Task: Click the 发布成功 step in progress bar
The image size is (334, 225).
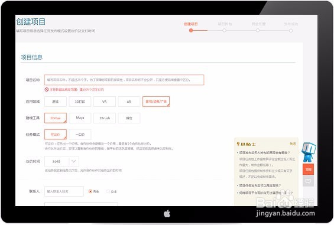Action: pos(291,24)
